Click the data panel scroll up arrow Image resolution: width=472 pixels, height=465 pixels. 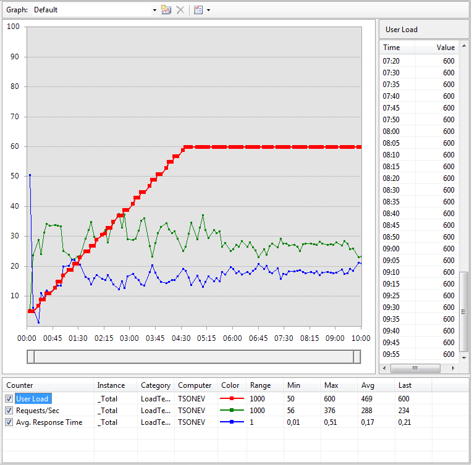pos(464,46)
